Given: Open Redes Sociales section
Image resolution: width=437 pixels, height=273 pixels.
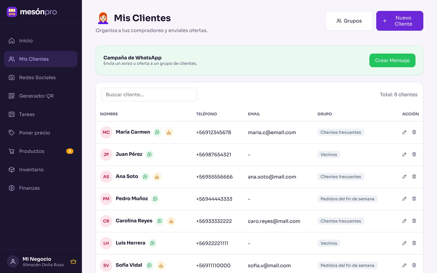Looking at the screenshot, I should click(41, 78).
